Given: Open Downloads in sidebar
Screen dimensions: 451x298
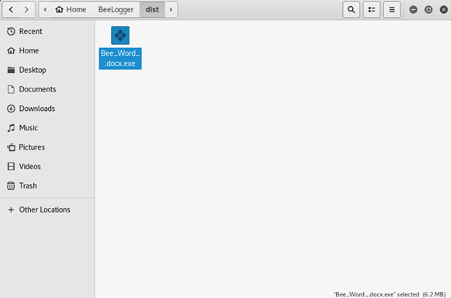Looking at the screenshot, I should pos(37,108).
